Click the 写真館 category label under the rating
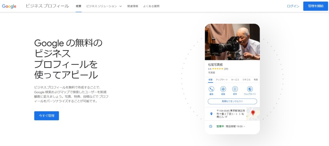The width and height of the screenshot is (329, 146). (x=211, y=73)
